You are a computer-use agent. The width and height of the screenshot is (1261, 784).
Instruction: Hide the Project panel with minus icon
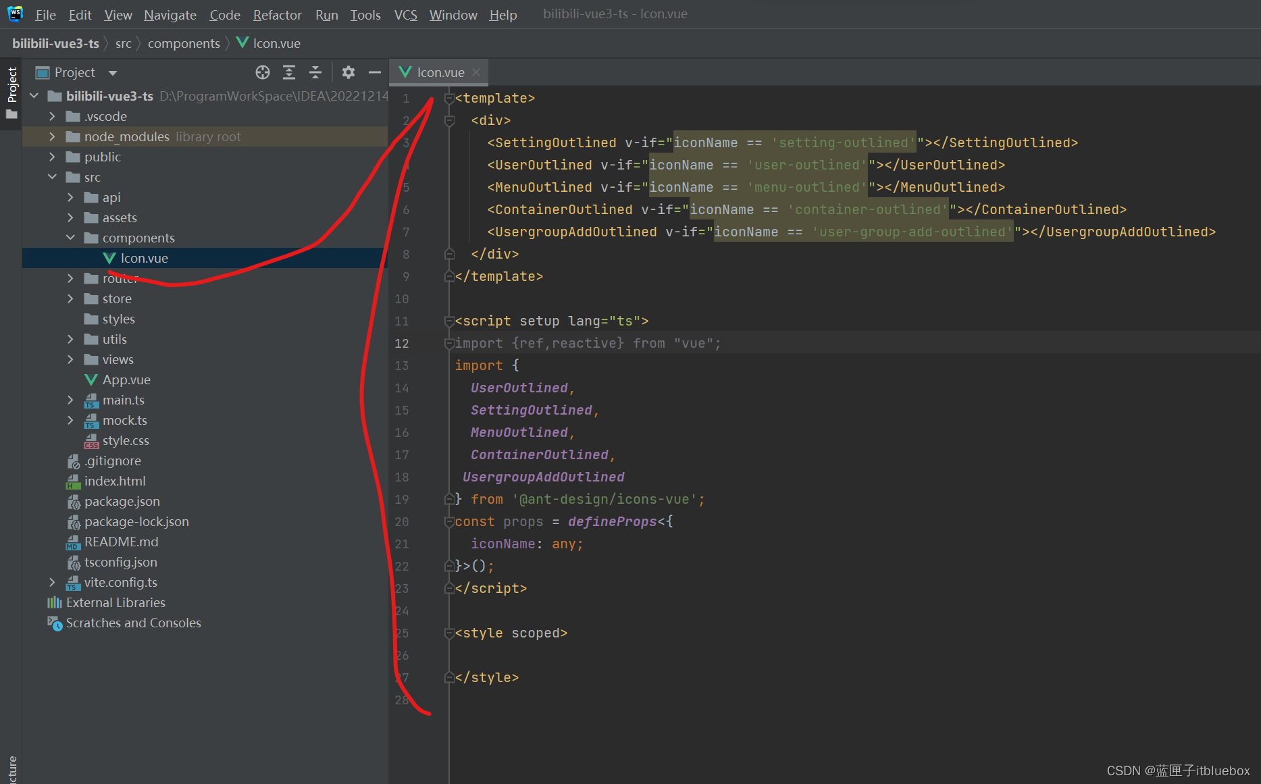(x=375, y=72)
